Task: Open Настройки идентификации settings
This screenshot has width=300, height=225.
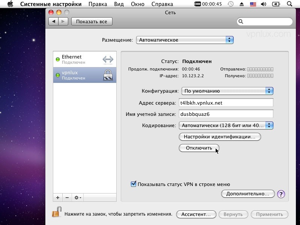Action: (x=220, y=137)
